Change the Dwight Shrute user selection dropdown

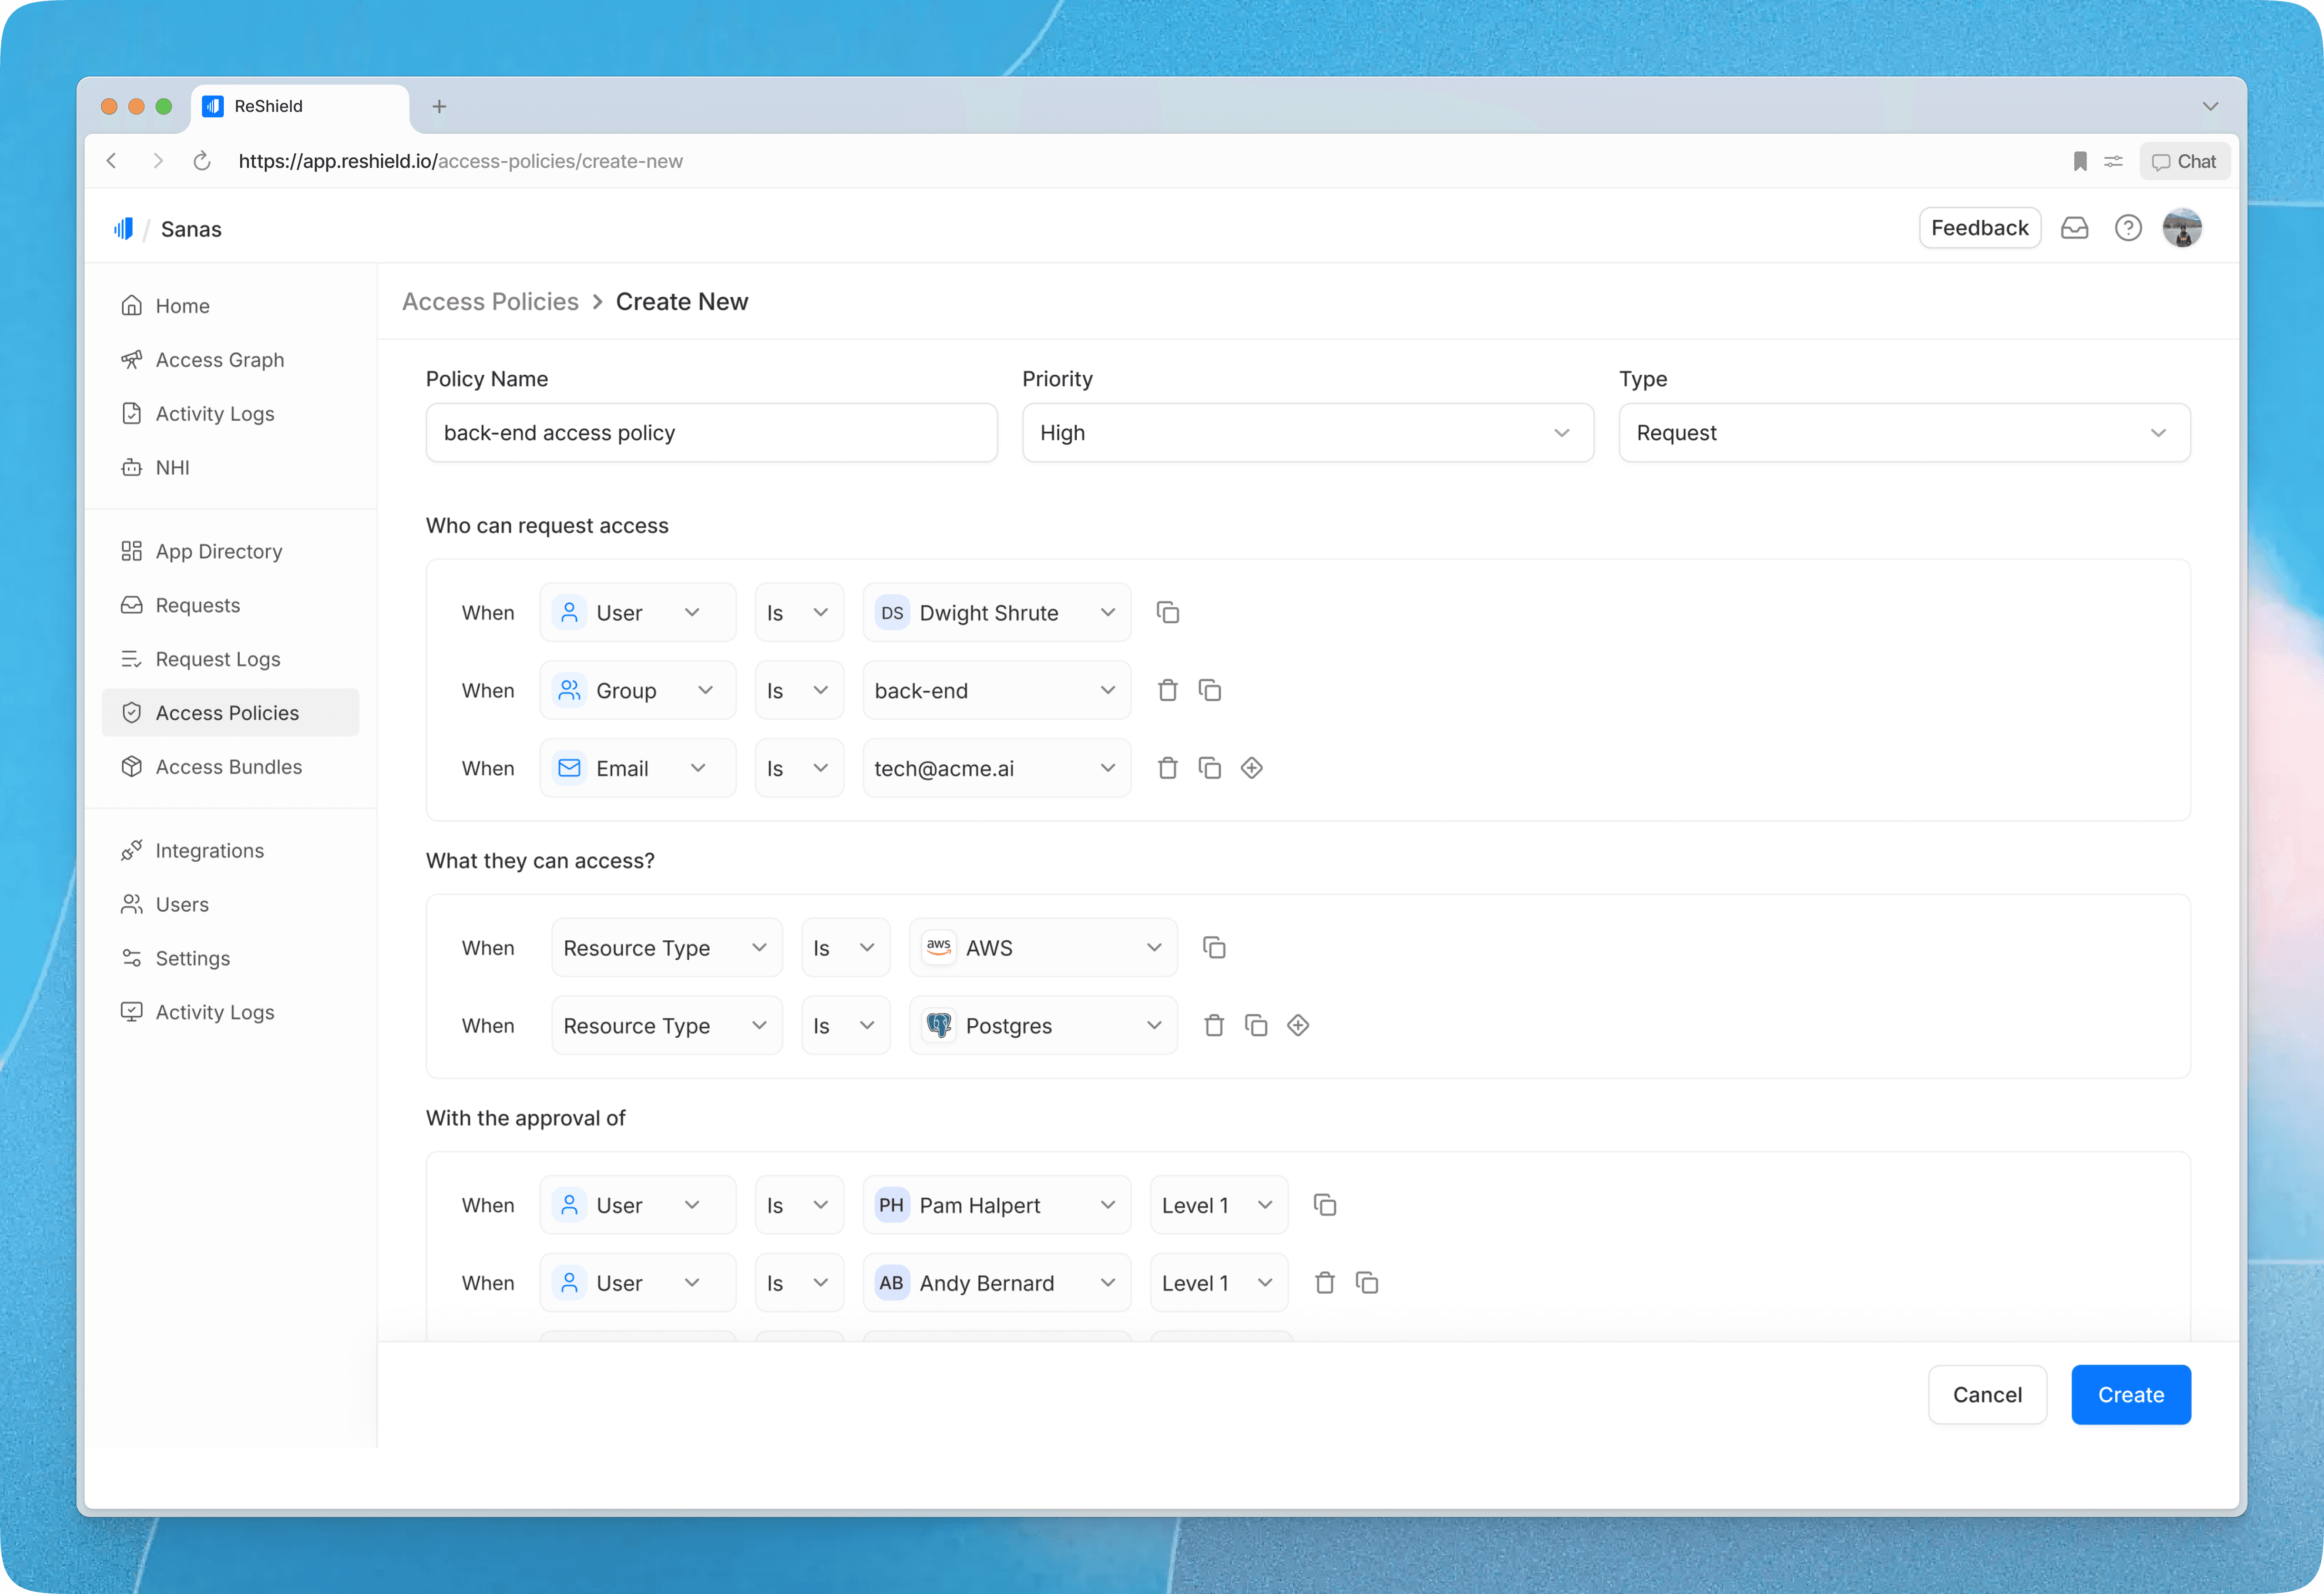tap(996, 612)
